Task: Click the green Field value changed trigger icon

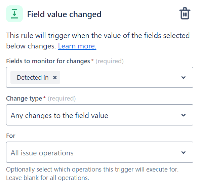Action: (x=14, y=14)
